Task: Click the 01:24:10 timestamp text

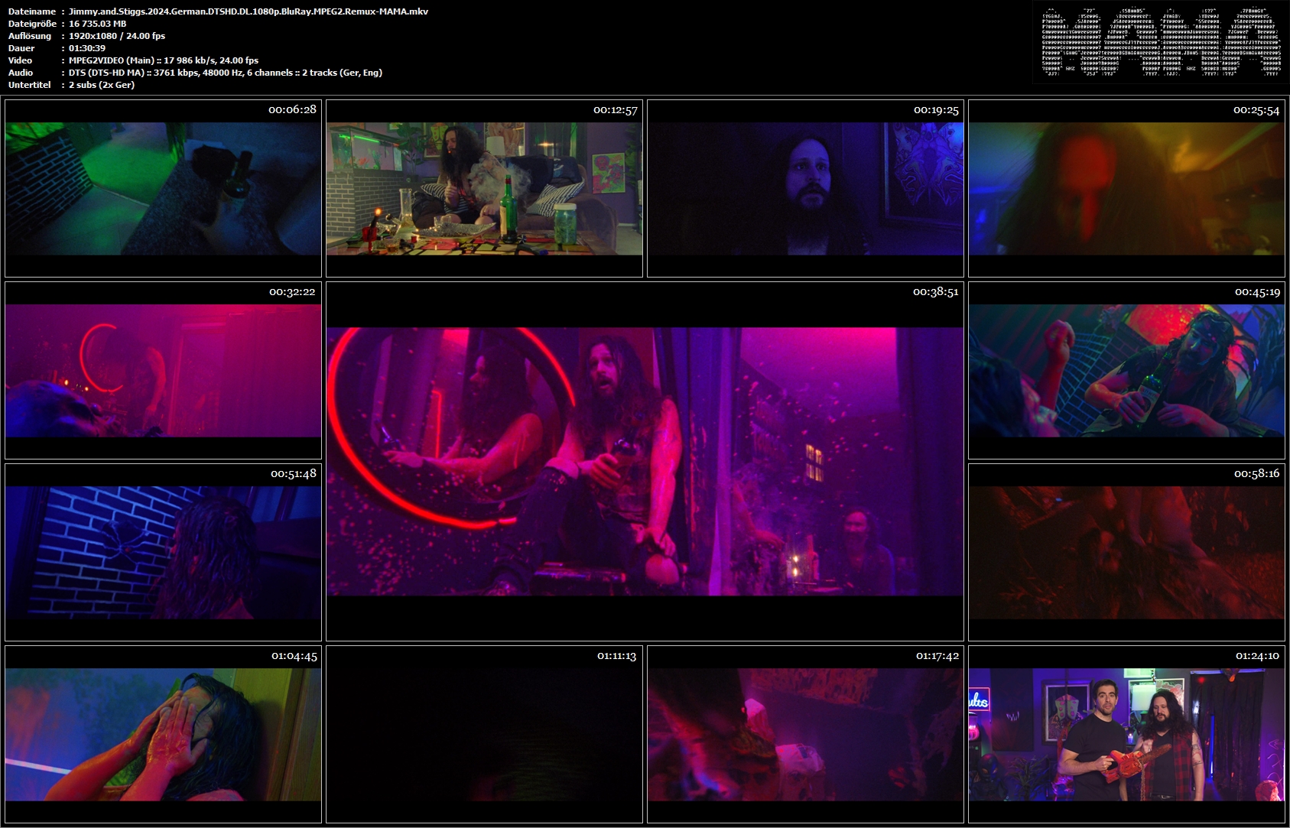Action: pos(1257,656)
